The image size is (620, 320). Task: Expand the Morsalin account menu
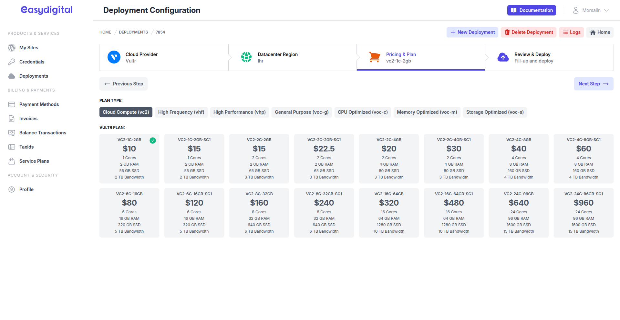coord(591,10)
